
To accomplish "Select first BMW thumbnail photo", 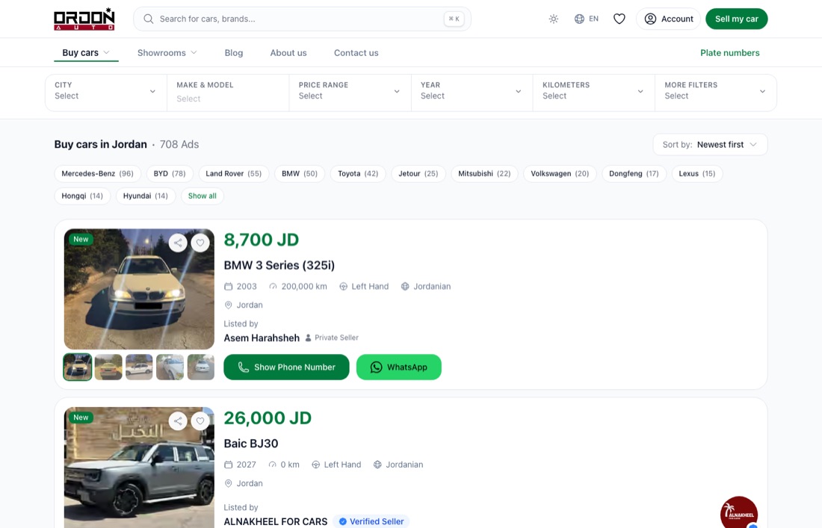I will click(x=78, y=367).
